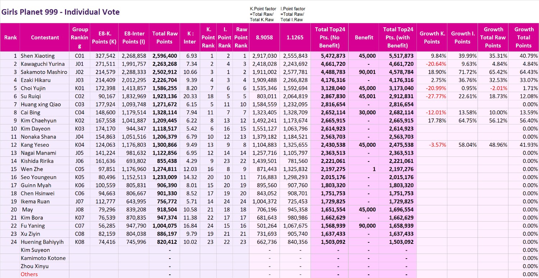Screen dimensions: 539x278
Task: Select the Contestant column header
Action: click(x=45, y=37)
